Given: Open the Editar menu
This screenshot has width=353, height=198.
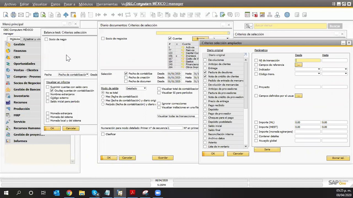Looking at the screenshot, I should (x=24, y=4).
